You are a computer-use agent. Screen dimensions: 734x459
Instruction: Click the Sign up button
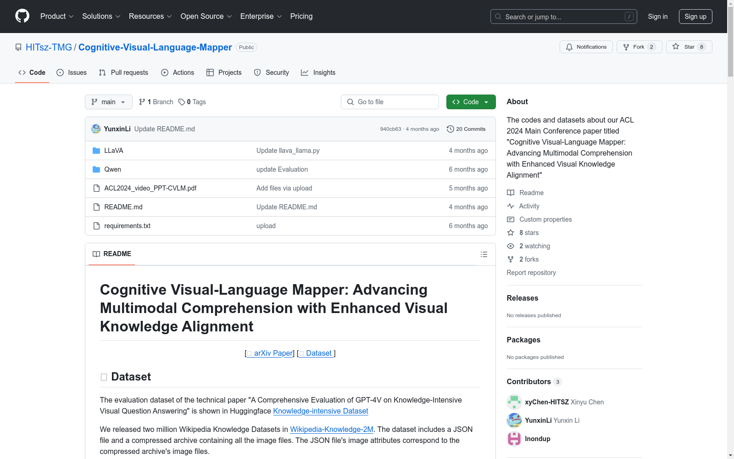695,17
